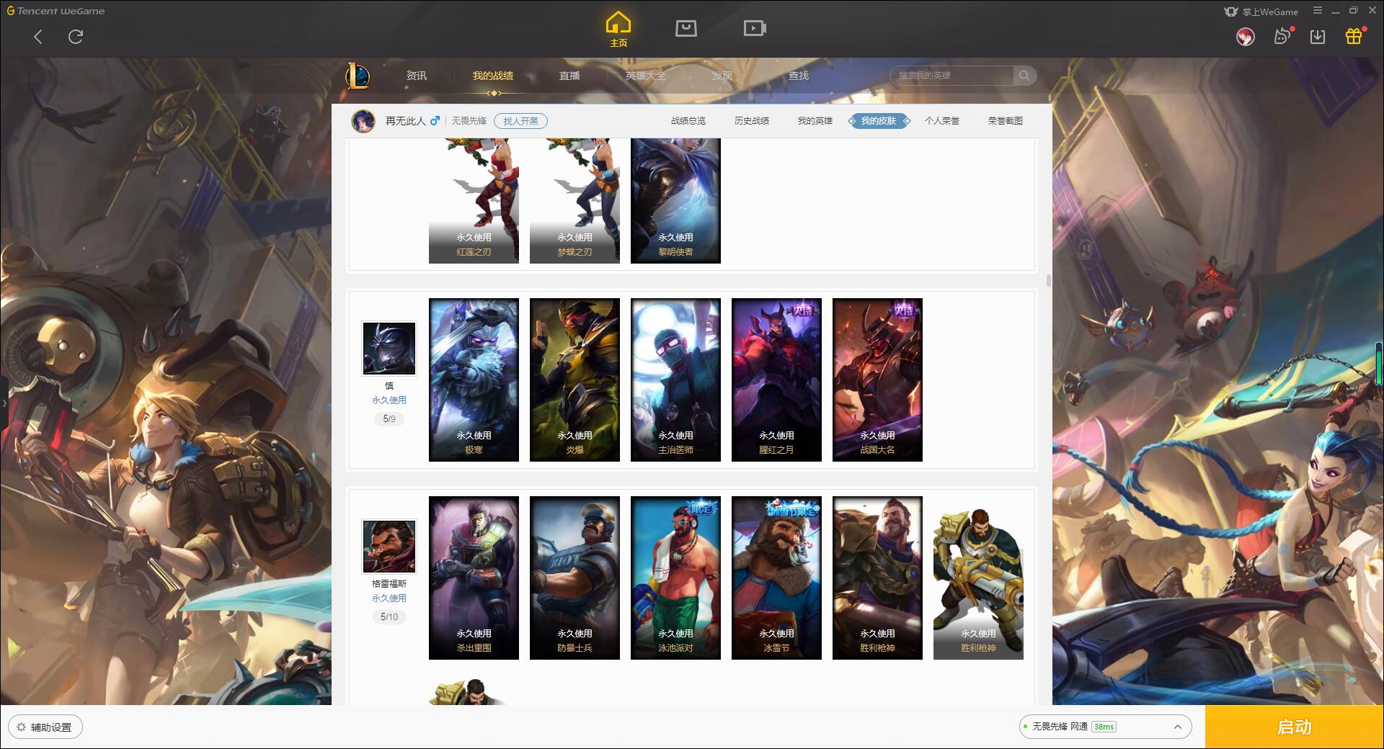The image size is (1384, 749).
Task: Open the 主页 home icon
Action: pyautogui.click(x=618, y=30)
